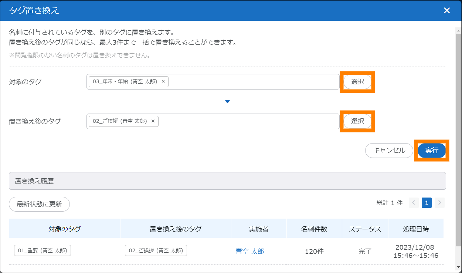Click the 置き換え後のタグ input field
462x273 pixels.
[x=248, y=121]
